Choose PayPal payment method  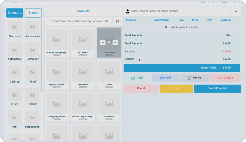(194, 78)
